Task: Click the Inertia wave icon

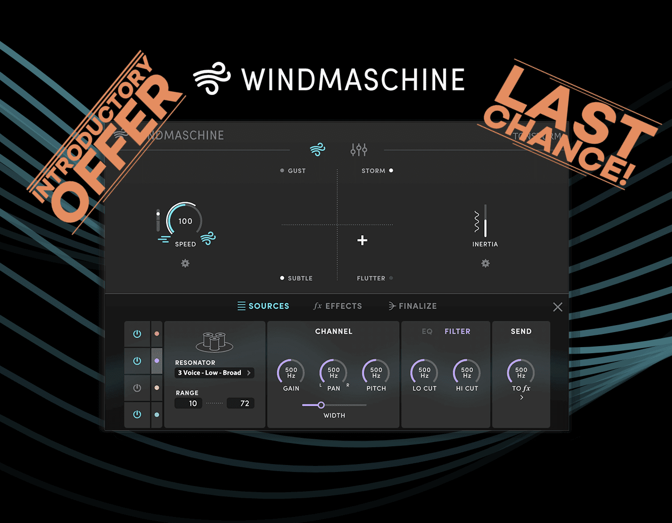Action: (x=477, y=221)
